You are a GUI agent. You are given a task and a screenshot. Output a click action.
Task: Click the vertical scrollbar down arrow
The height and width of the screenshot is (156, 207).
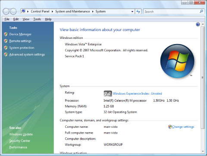(x=203, y=151)
